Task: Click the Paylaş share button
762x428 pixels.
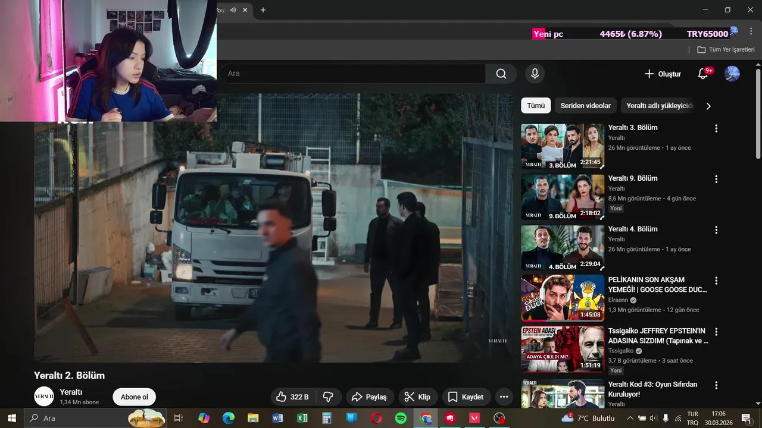Action: coord(370,397)
